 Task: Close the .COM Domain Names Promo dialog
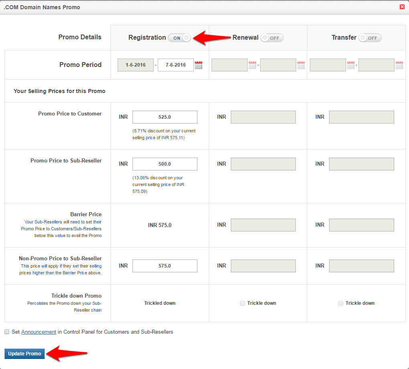coord(402,7)
